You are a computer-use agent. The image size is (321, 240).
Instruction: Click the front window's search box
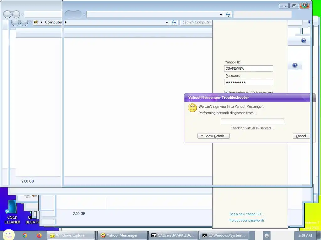pos(262,14)
